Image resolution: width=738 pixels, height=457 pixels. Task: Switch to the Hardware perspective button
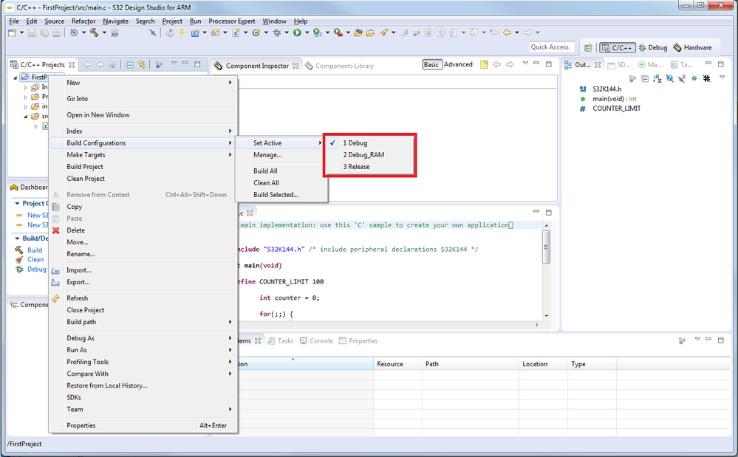coord(693,48)
